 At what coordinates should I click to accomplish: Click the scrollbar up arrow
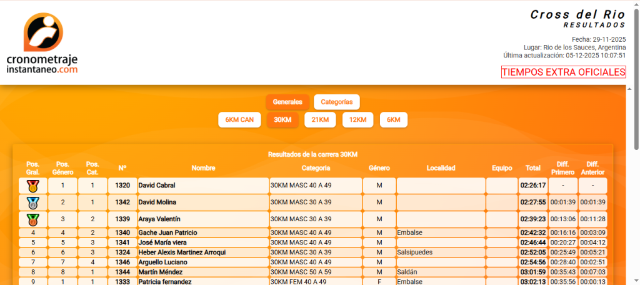pyautogui.click(x=635, y=5)
